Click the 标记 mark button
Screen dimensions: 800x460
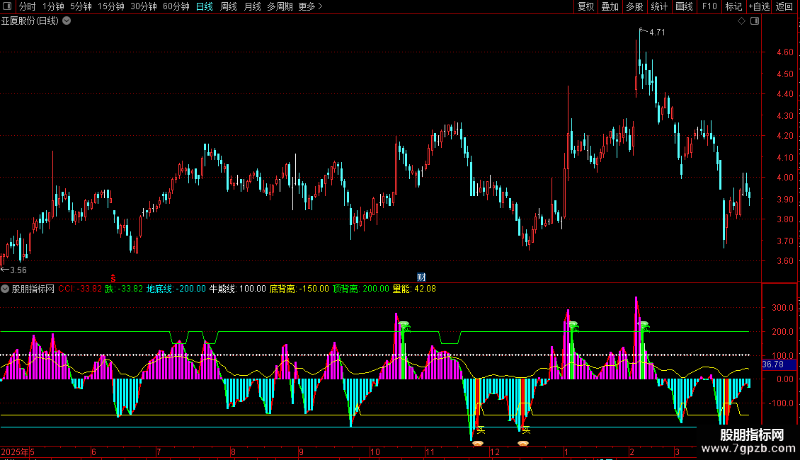pyautogui.click(x=733, y=6)
